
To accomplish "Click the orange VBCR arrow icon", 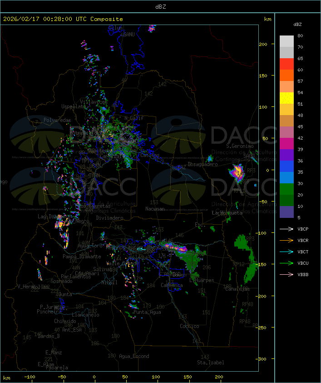I will click(286, 240).
